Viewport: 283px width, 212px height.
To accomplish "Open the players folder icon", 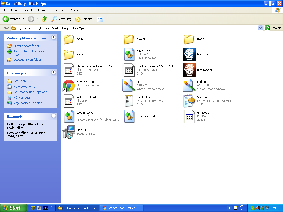I will coord(129,39).
